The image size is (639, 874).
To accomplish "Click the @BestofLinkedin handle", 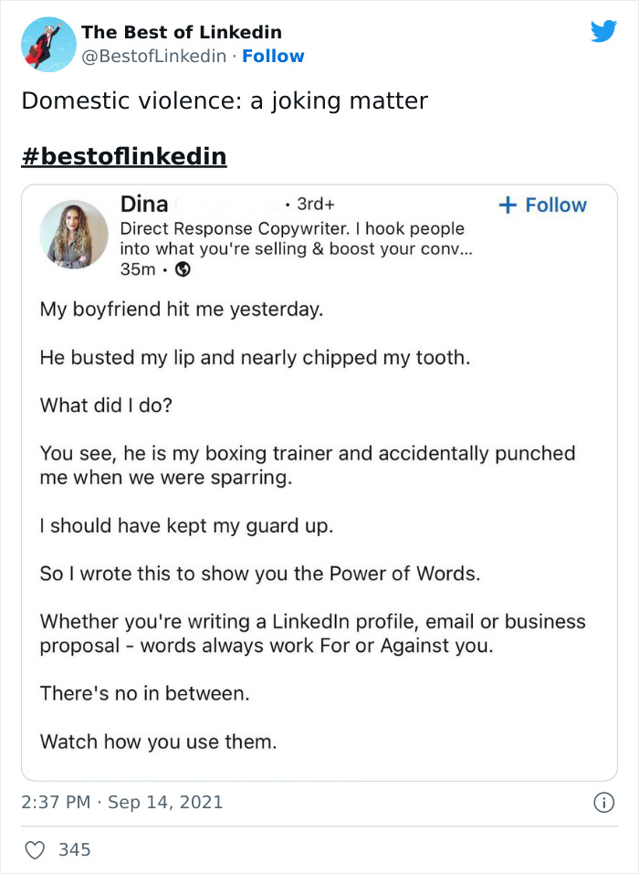I will point(154,57).
